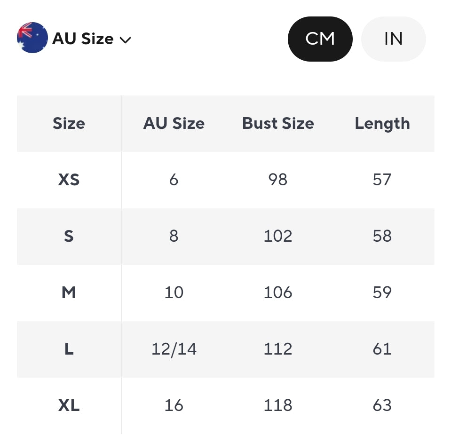This screenshot has width=451, height=435.
Task: Switch units to CM
Action: pos(320,39)
